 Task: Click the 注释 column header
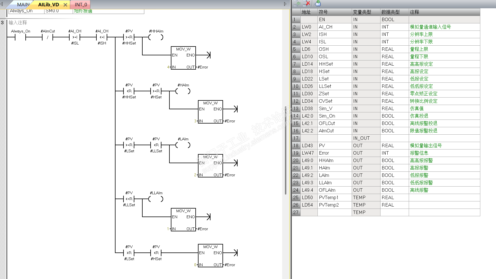[x=444, y=12]
